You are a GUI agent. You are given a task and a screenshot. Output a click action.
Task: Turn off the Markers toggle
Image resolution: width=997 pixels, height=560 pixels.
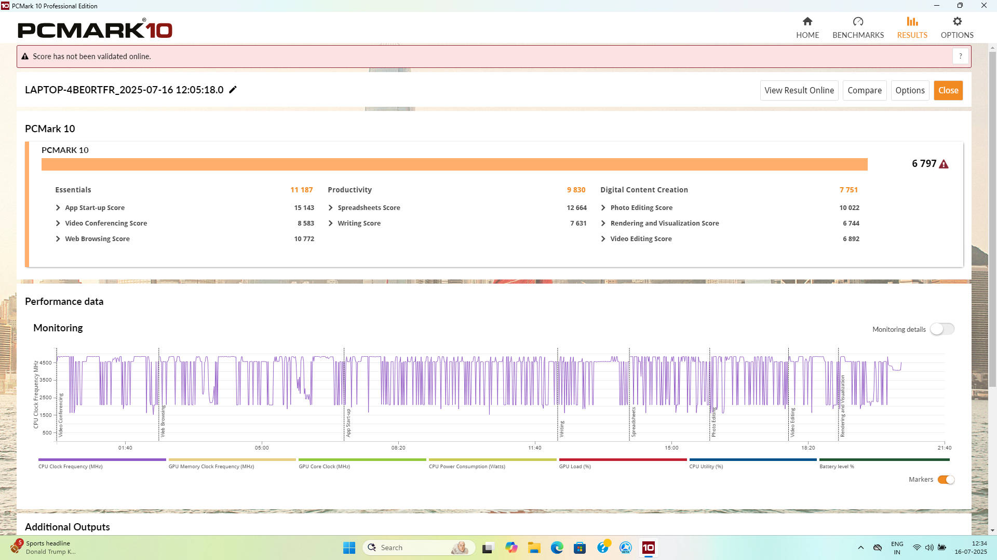point(946,480)
